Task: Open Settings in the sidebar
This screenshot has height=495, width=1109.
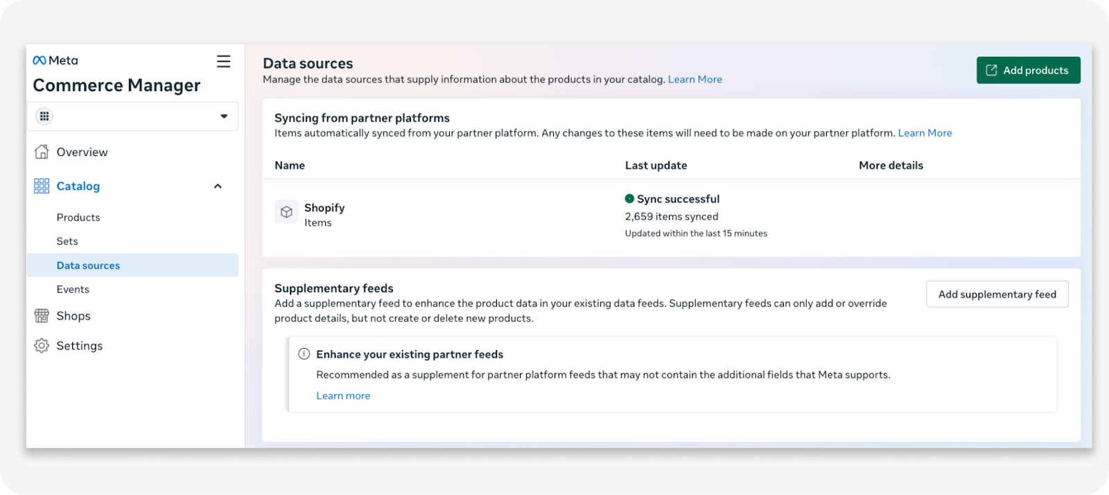Action: pyautogui.click(x=80, y=345)
